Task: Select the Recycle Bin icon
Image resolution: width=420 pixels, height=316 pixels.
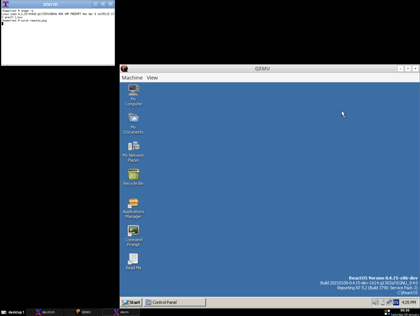Action: pyautogui.click(x=133, y=174)
